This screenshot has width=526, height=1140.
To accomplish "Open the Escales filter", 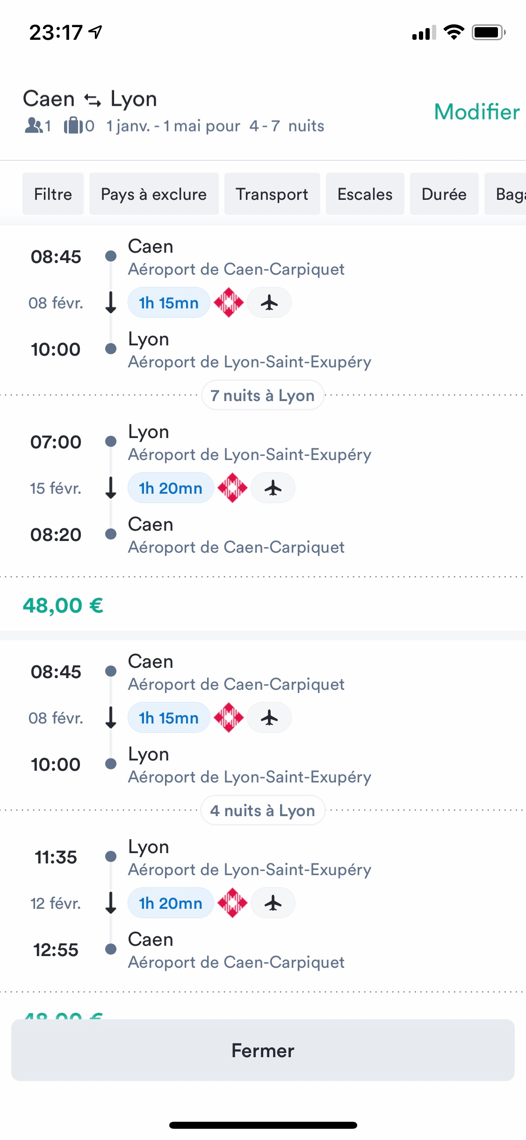I will [x=365, y=194].
